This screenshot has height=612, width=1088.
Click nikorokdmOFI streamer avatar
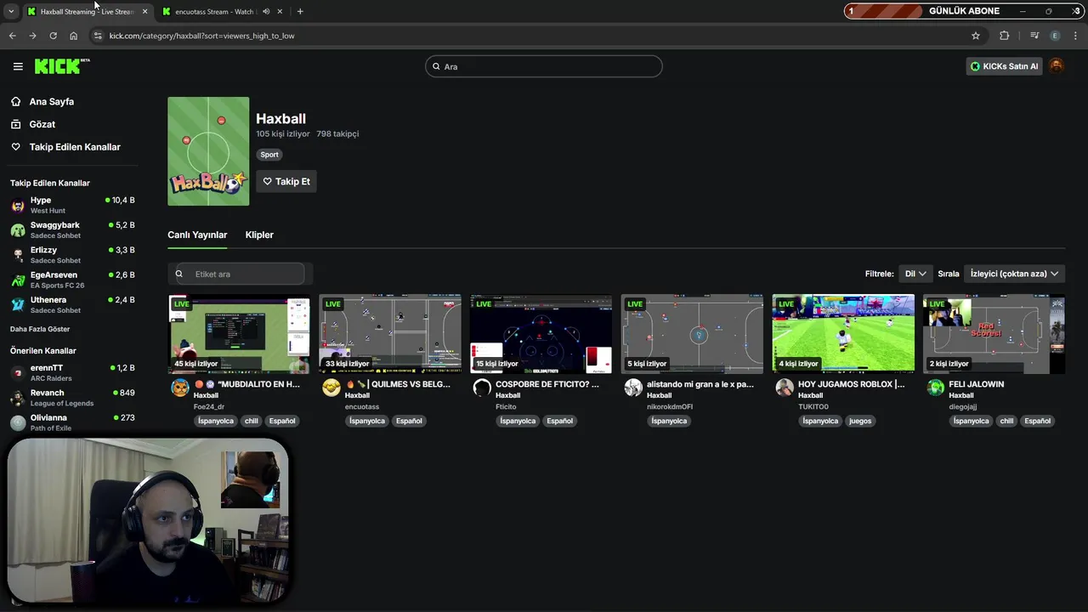point(633,388)
